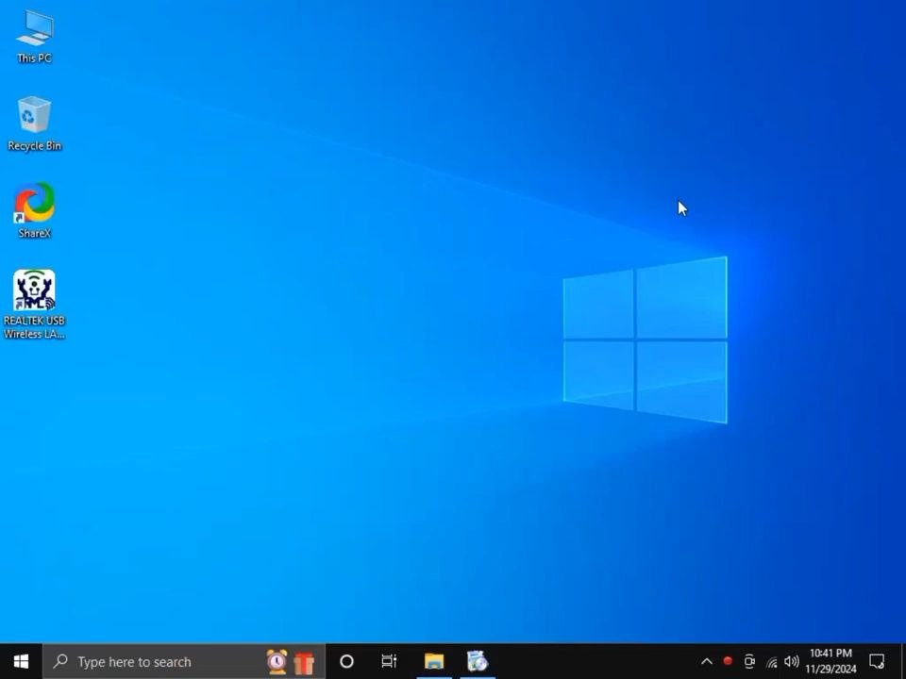Show hidden system tray icons

pyautogui.click(x=707, y=662)
